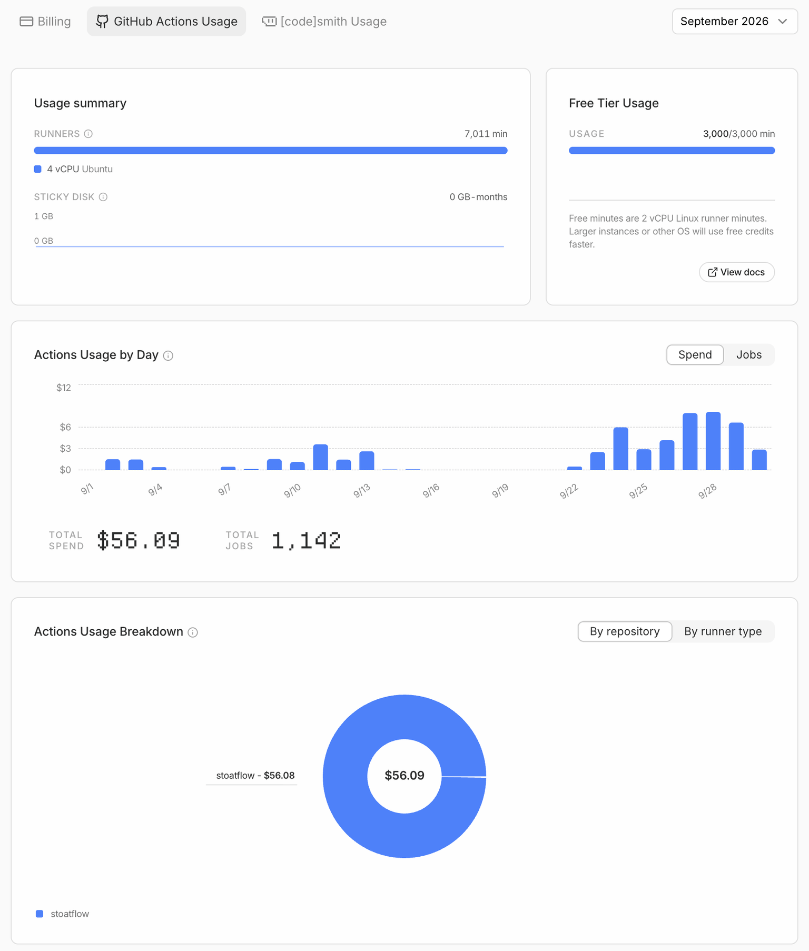Image resolution: width=809 pixels, height=951 pixels.
Task: Click the credit card icon in the Billing tab
Action: 26,22
